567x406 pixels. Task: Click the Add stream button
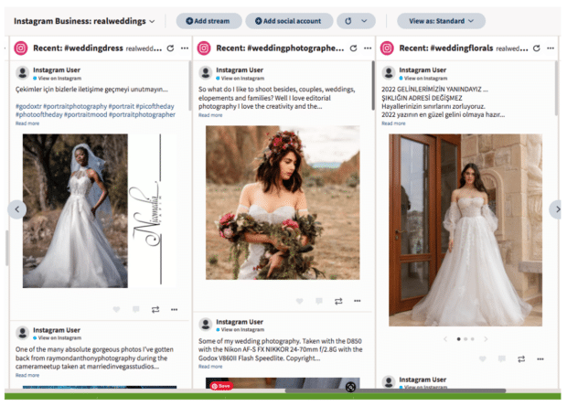pyautogui.click(x=208, y=20)
